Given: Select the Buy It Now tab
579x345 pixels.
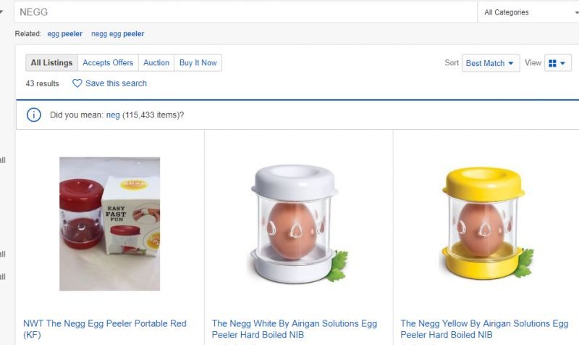Looking at the screenshot, I should (x=198, y=63).
